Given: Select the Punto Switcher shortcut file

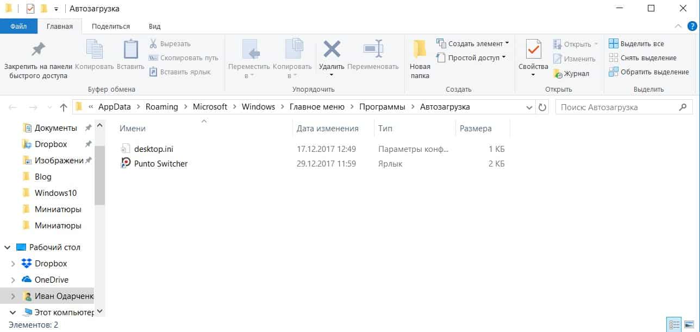Looking at the screenshot, I should (x=160, y=163).
